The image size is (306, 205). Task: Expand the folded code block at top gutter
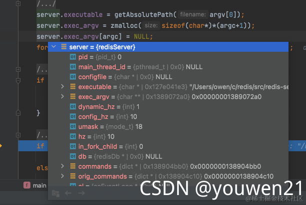pyautogui.click(x=18, y=3)
